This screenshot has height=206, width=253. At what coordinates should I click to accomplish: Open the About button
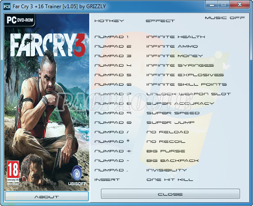click(47, 196)
